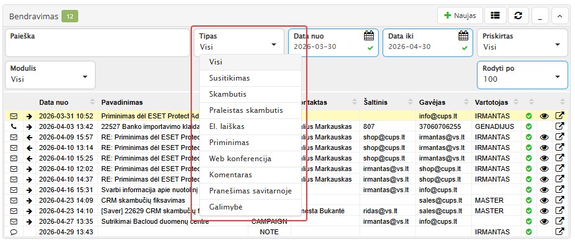
Task: Toggle eye icon on 2026-03-31 10:52 row
Action: coord(544,116)
